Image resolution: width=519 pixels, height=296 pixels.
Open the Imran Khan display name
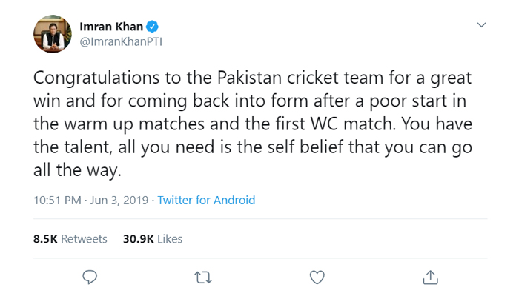coord(111,27)
